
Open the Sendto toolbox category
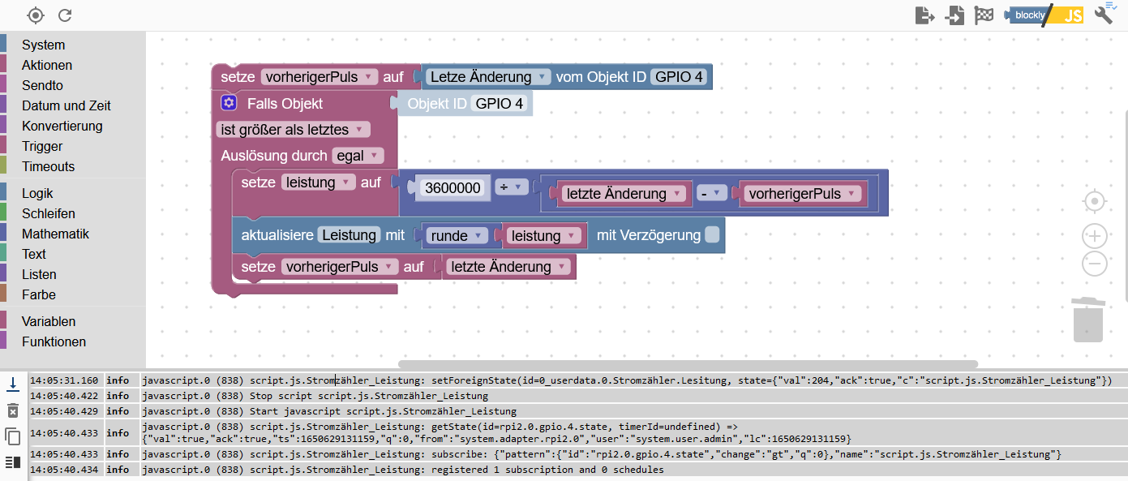(42, 85)
